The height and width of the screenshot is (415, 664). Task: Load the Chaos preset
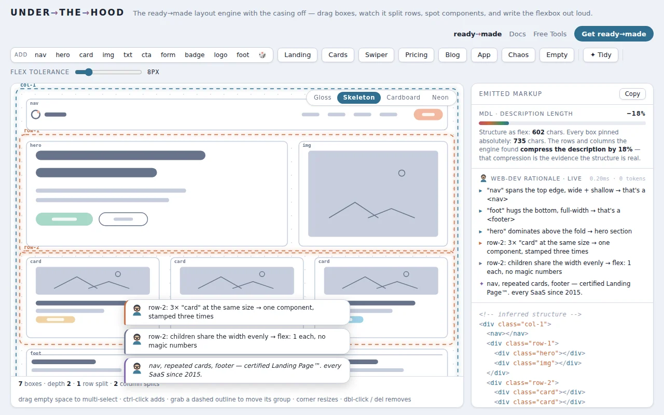tap(519, 55)
